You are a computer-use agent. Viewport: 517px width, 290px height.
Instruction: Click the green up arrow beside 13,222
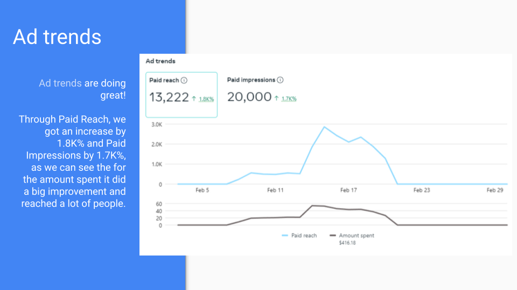coord(194,99)
